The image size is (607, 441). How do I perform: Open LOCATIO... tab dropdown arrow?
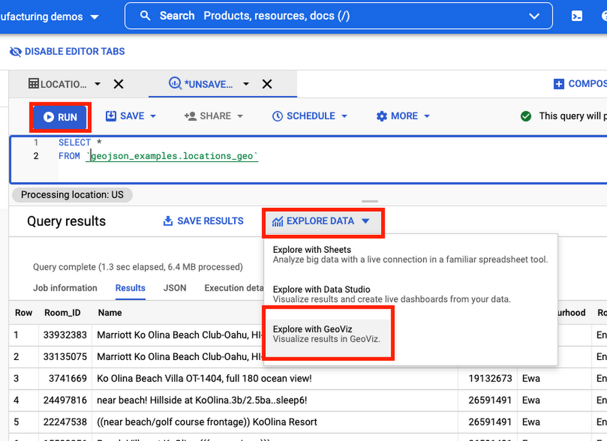click(x=98, y=84)
